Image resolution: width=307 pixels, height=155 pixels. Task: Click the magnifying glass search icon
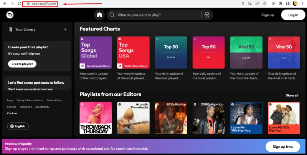pyautogui.click(x=112, y=15)
